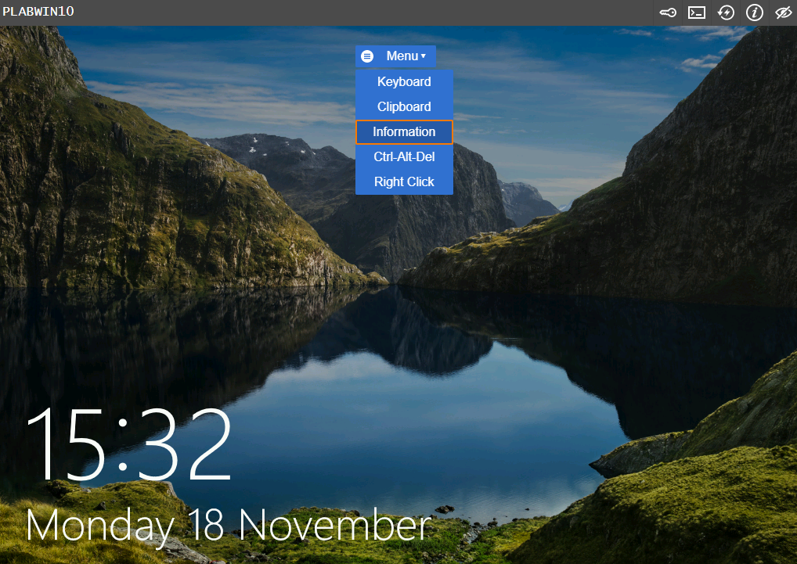Viewport: 797px width, 564px height.
Task: Click the small arrow next to Menu
Action: coord(424,56)
